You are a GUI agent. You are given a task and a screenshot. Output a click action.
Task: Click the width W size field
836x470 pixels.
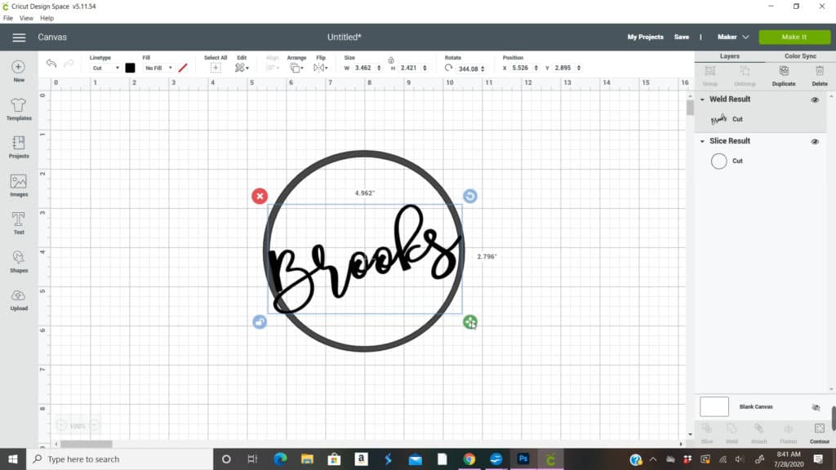[363, 69]
